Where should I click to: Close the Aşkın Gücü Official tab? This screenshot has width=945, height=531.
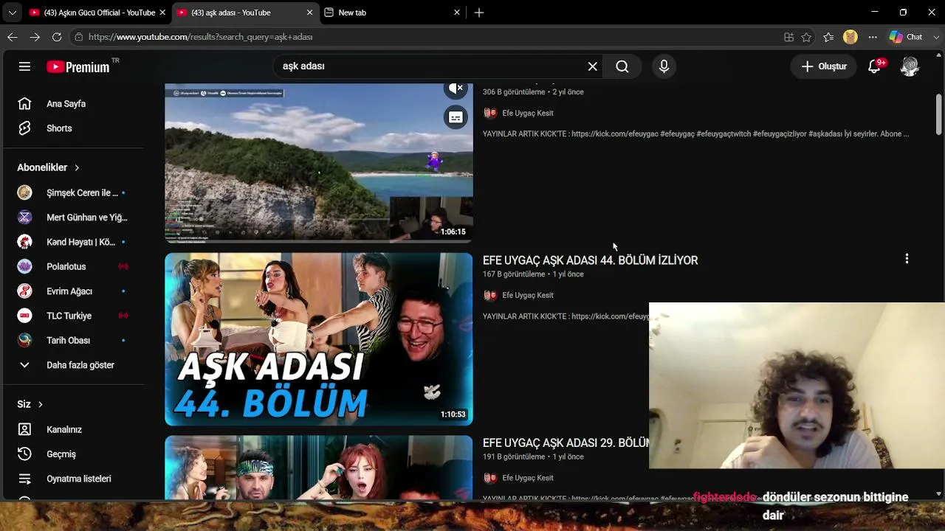pos(162,13)
